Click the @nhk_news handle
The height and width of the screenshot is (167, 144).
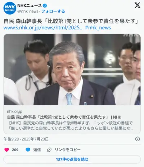point(28,11)
